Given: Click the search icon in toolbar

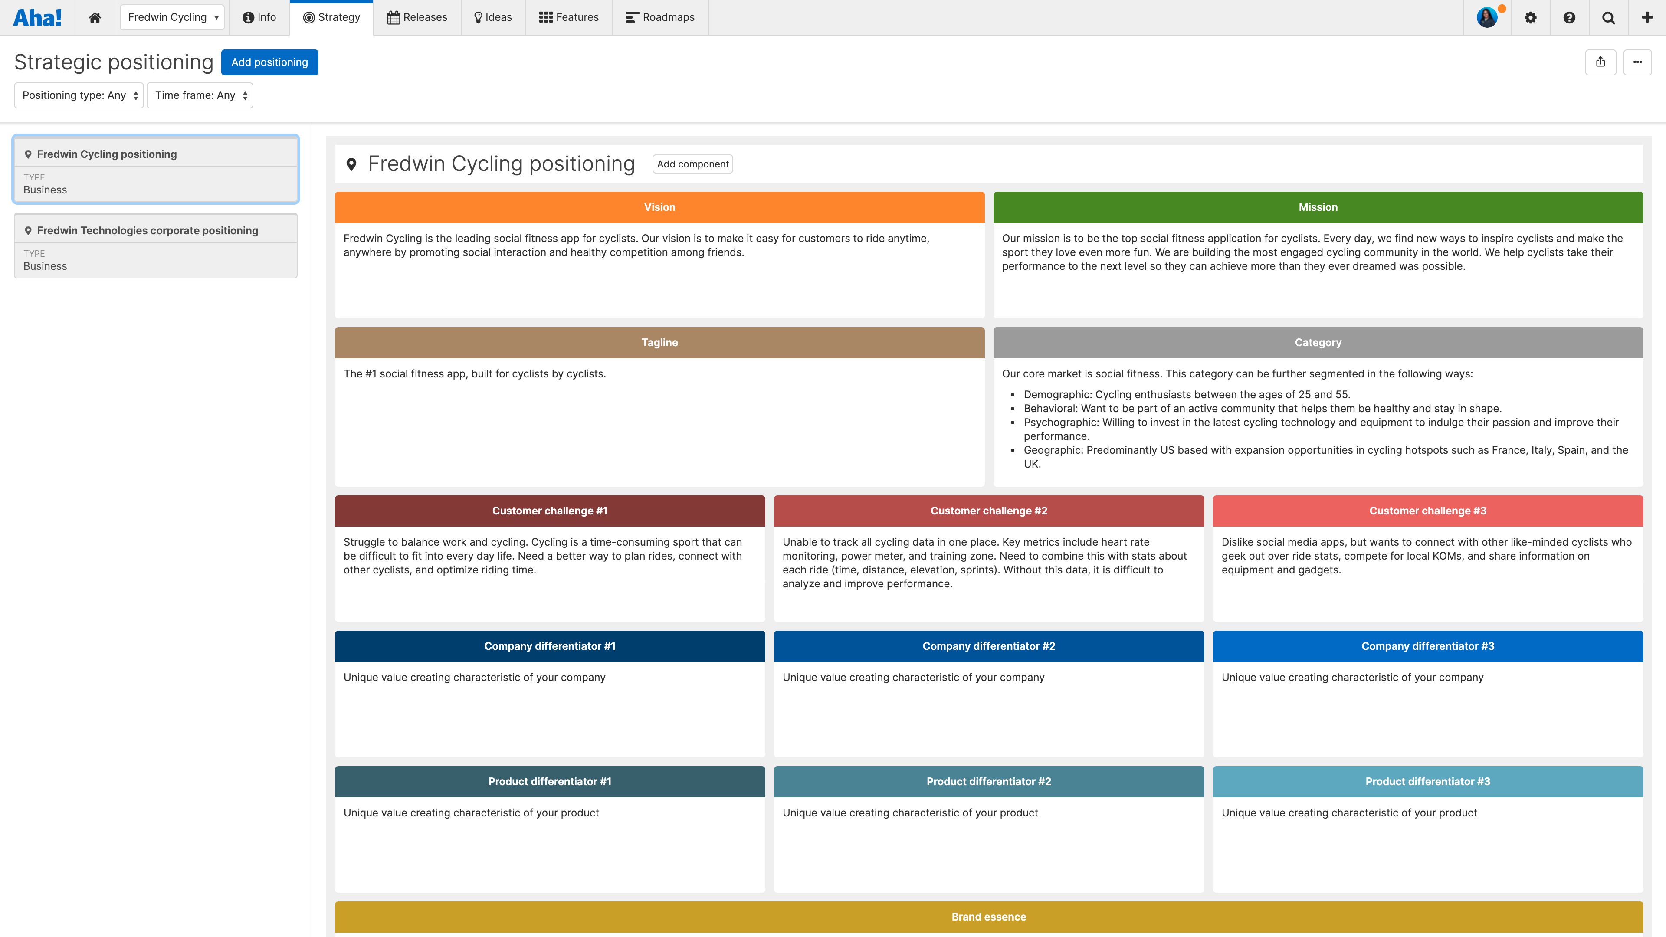Looking at the screenshot, I should point(1607,17).
